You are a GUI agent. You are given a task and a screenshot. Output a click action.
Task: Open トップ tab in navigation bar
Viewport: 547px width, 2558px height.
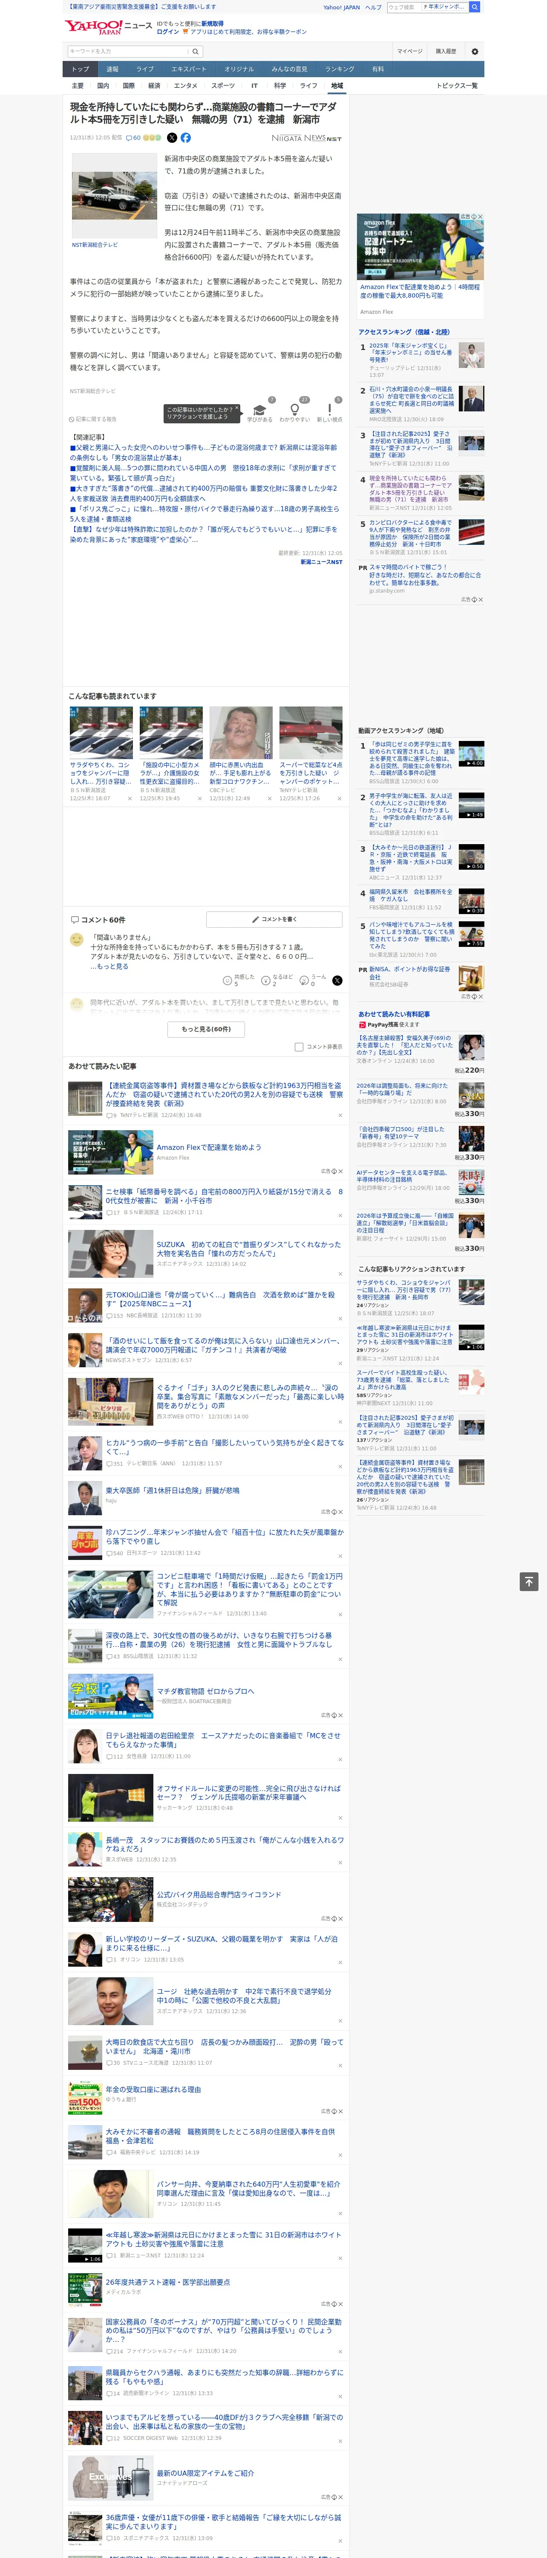[x=81, y=69]
